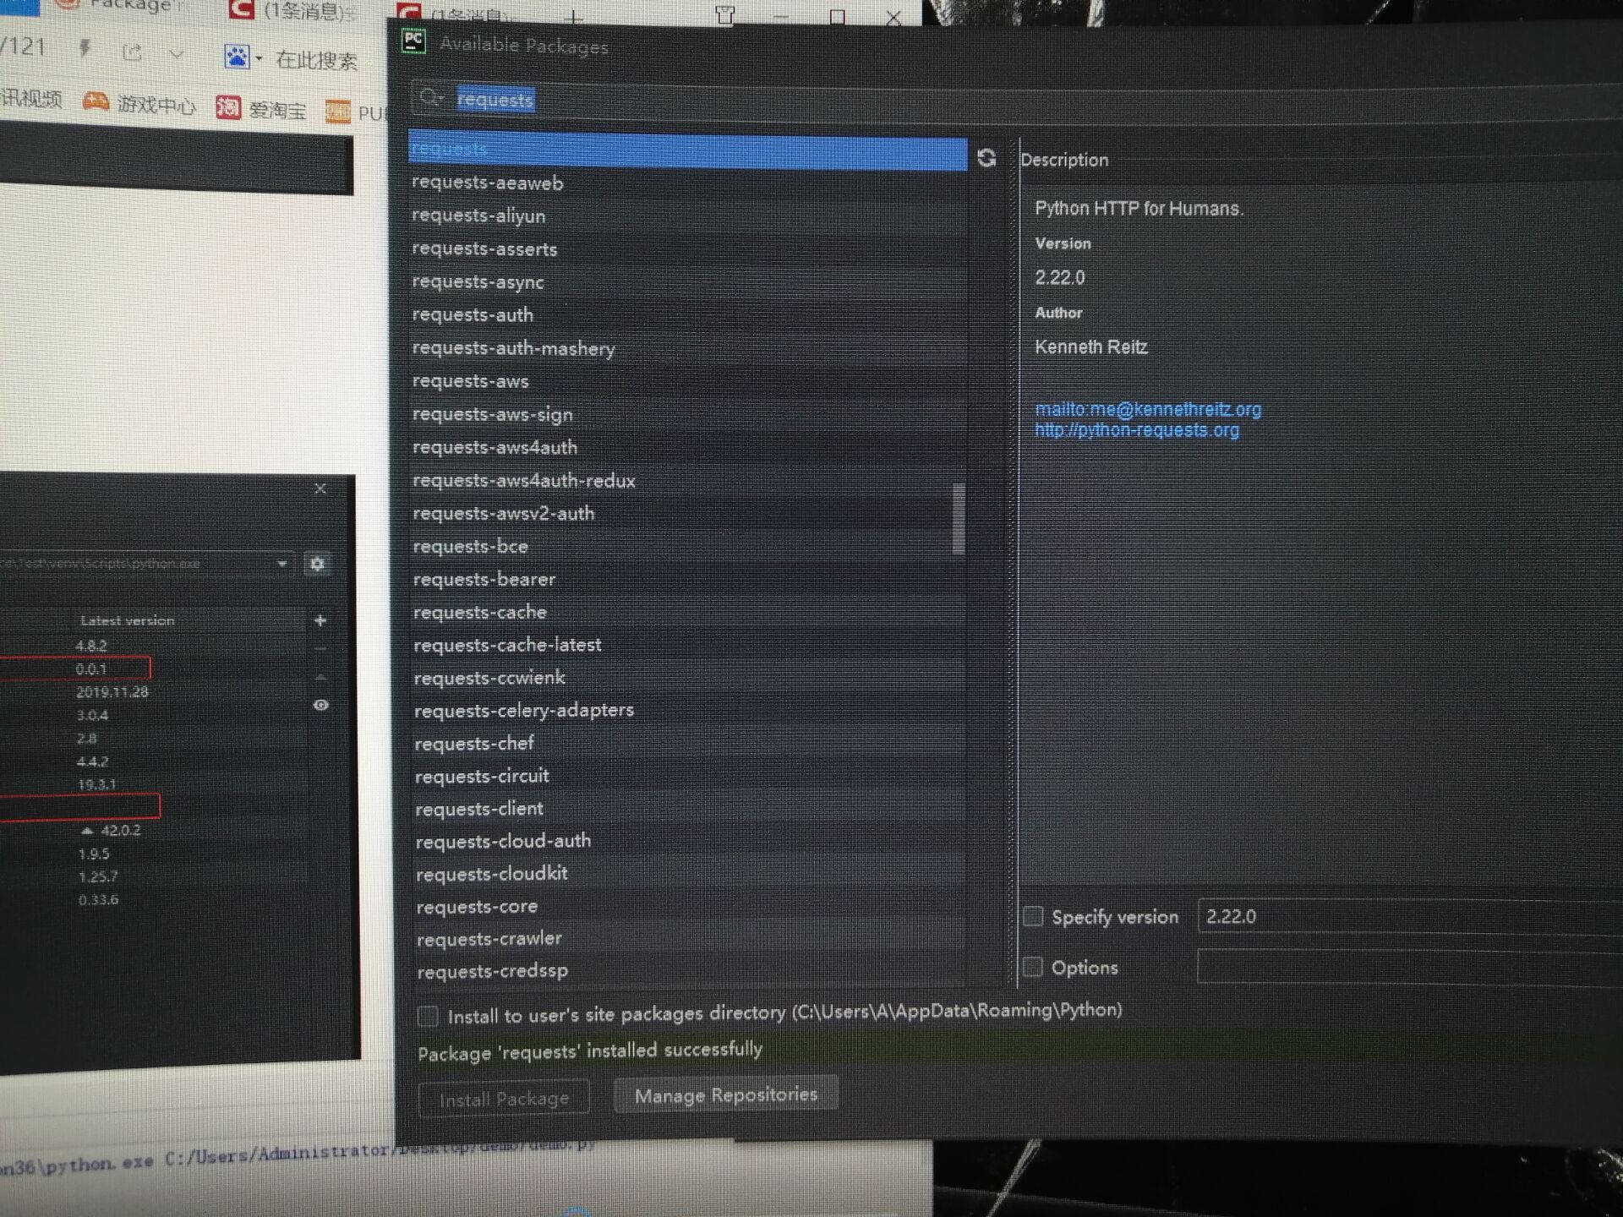The image size is (1623, 1217).
Task: Click the reload package list icon
Action: click(986, 158)
